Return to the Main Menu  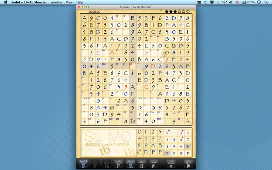(x=188, y=164)
